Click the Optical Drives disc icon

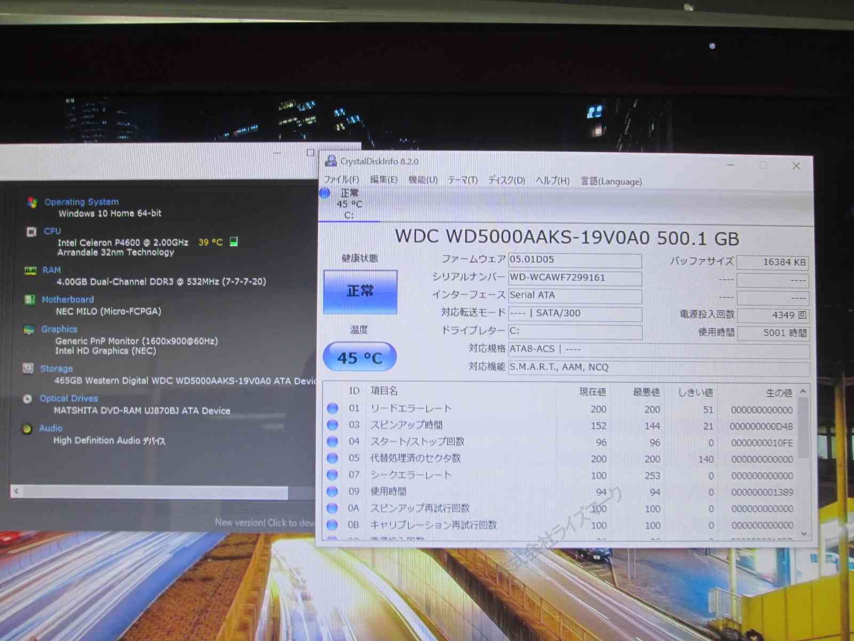pos(28,398)
